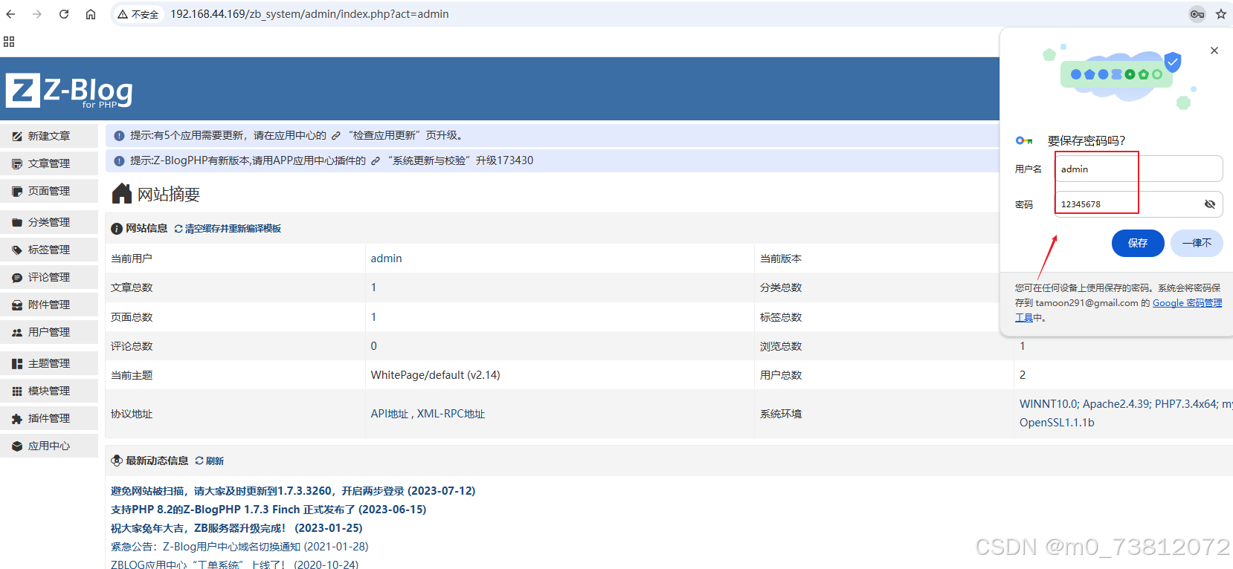
Task: Click the Z-Blog logo in the header
Action: [69, 91]
